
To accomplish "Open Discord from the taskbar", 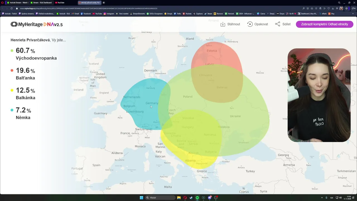I will pyautogui.click(x=210, y=198).
